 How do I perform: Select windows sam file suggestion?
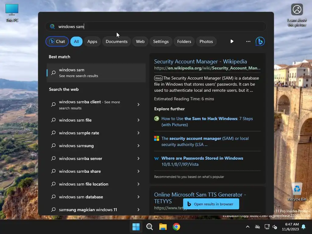click(96, 120)
